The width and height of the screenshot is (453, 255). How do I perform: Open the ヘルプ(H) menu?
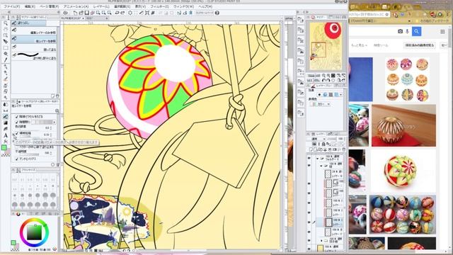[x=205, y=6]
